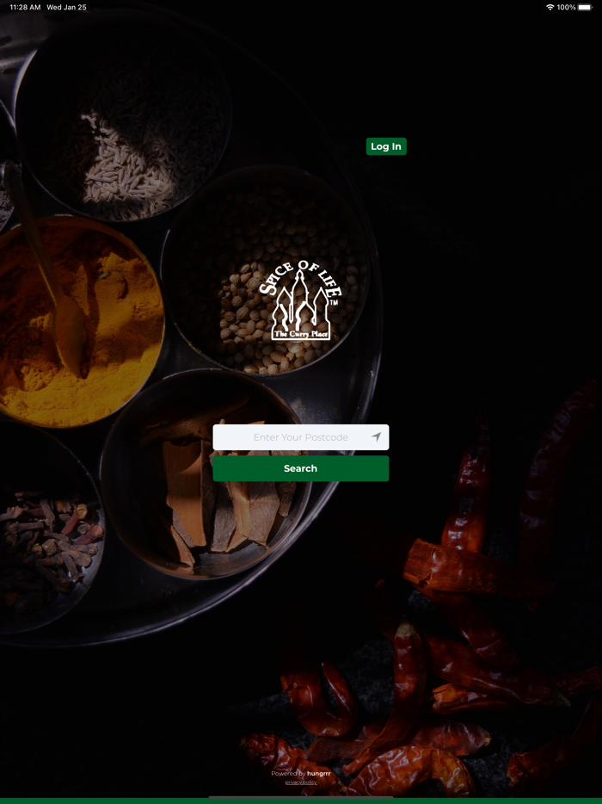Tap the Wed Jan 25 date
The width and height of the screenshot is (602, 804).
click(66, 7)
